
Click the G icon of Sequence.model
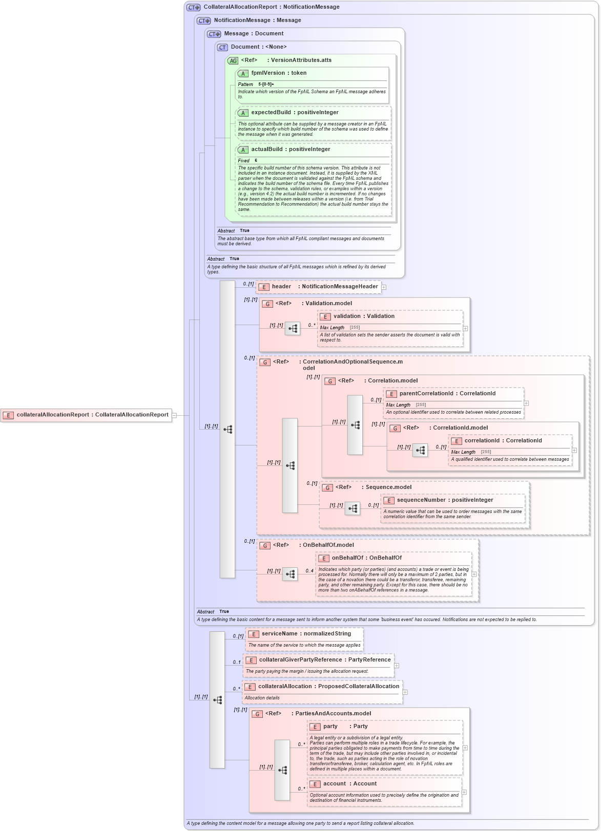(327, 487)
